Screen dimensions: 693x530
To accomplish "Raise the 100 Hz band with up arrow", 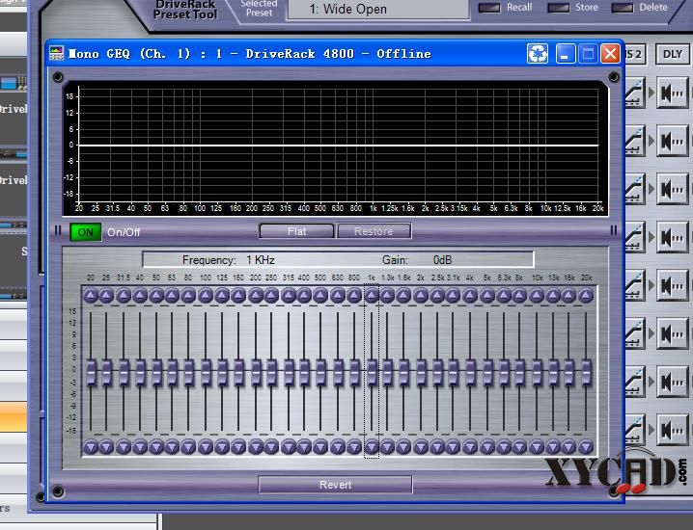I will pos(206,295).
